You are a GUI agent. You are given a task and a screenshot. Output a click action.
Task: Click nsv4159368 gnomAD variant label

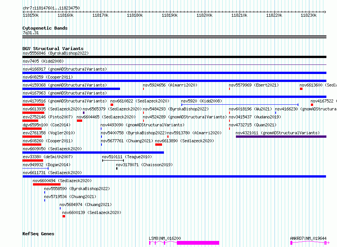pos(65,85)
